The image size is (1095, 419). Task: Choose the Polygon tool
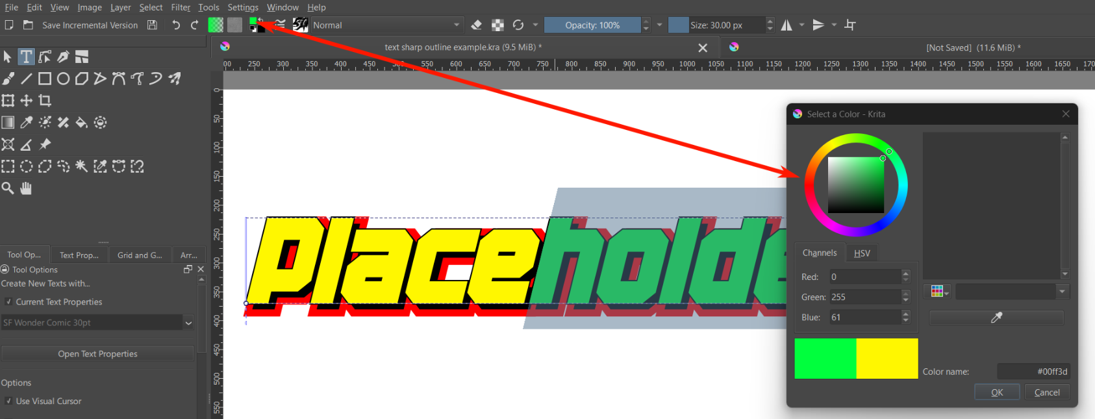(x=81, y=79)
